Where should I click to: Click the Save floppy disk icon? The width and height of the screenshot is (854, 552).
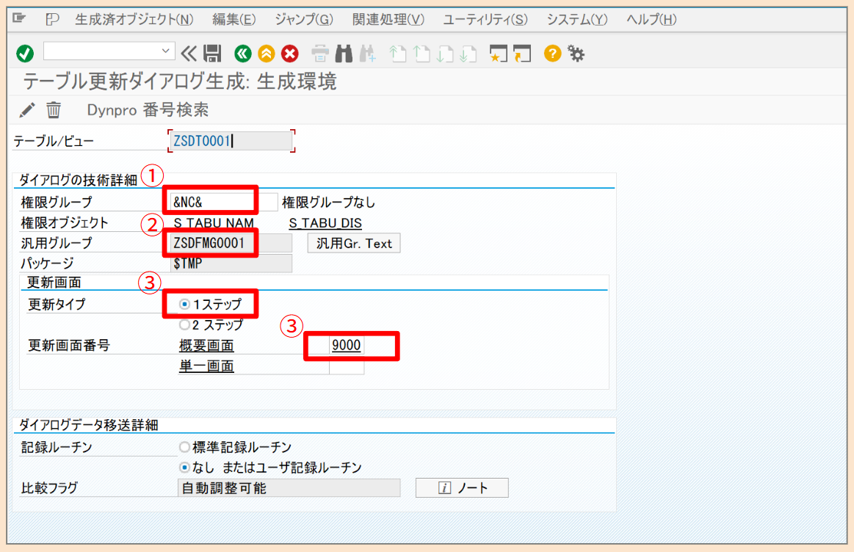212,54
